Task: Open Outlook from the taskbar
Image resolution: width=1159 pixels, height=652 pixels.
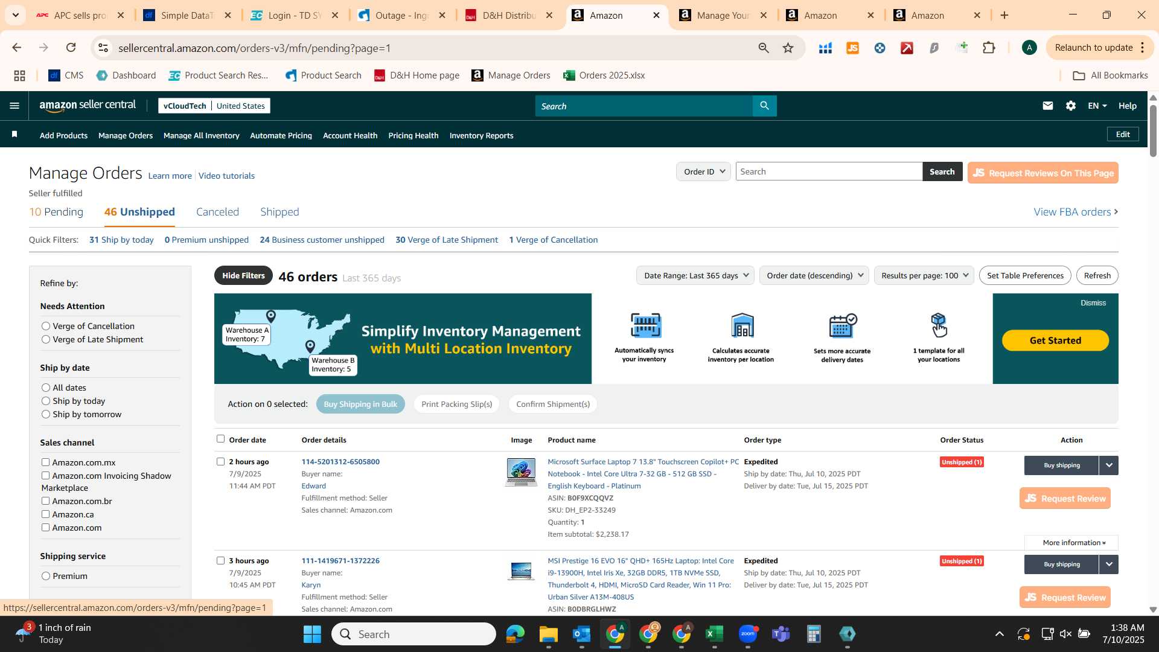Action: [x=581, y=634]
